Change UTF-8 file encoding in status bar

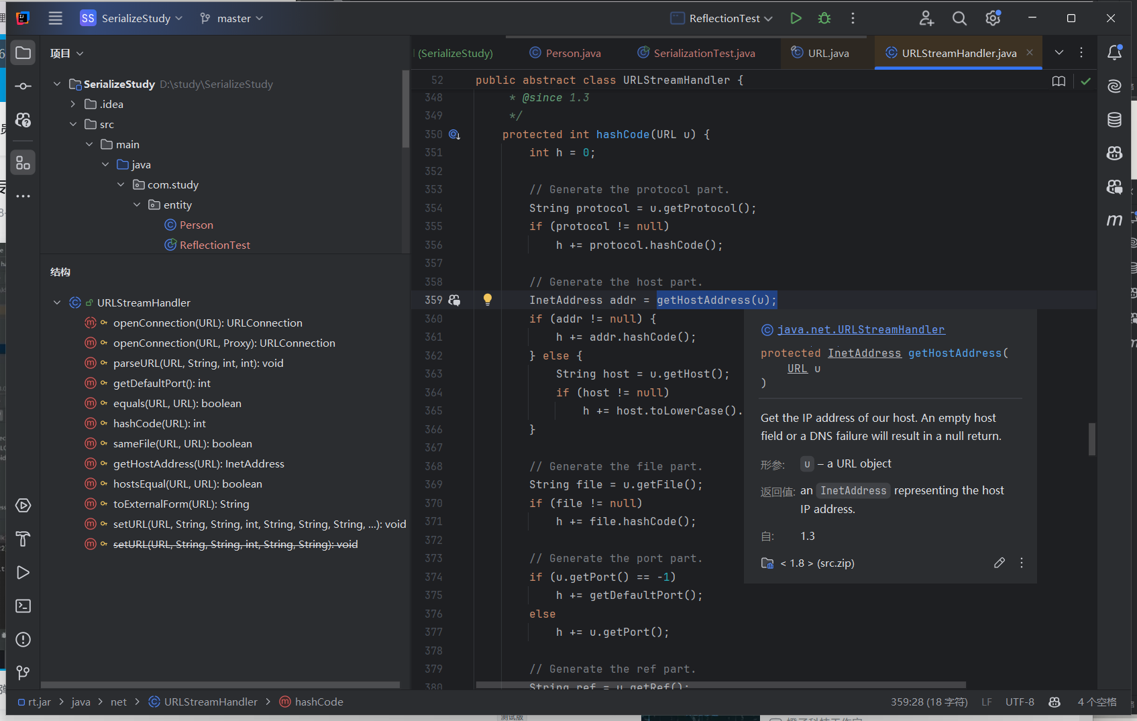[1020, 702]
